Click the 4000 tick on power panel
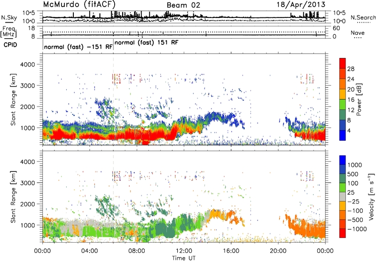 (27, 65)
